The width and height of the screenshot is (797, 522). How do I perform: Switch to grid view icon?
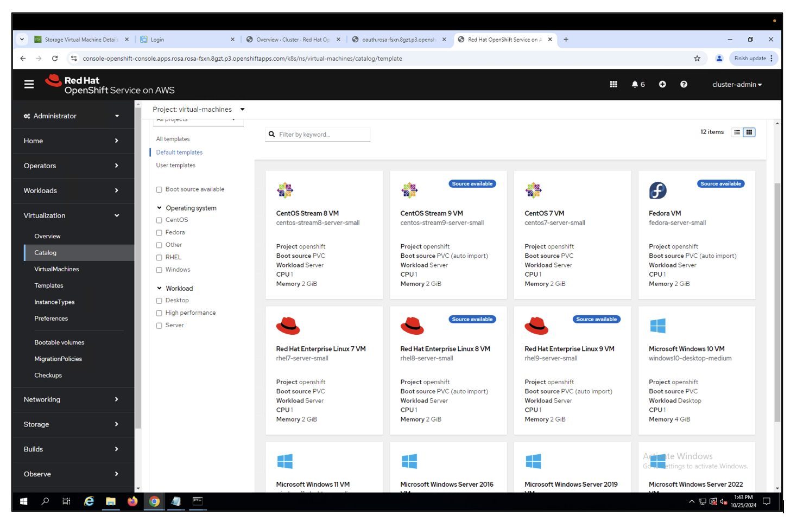tap(749, 132)
